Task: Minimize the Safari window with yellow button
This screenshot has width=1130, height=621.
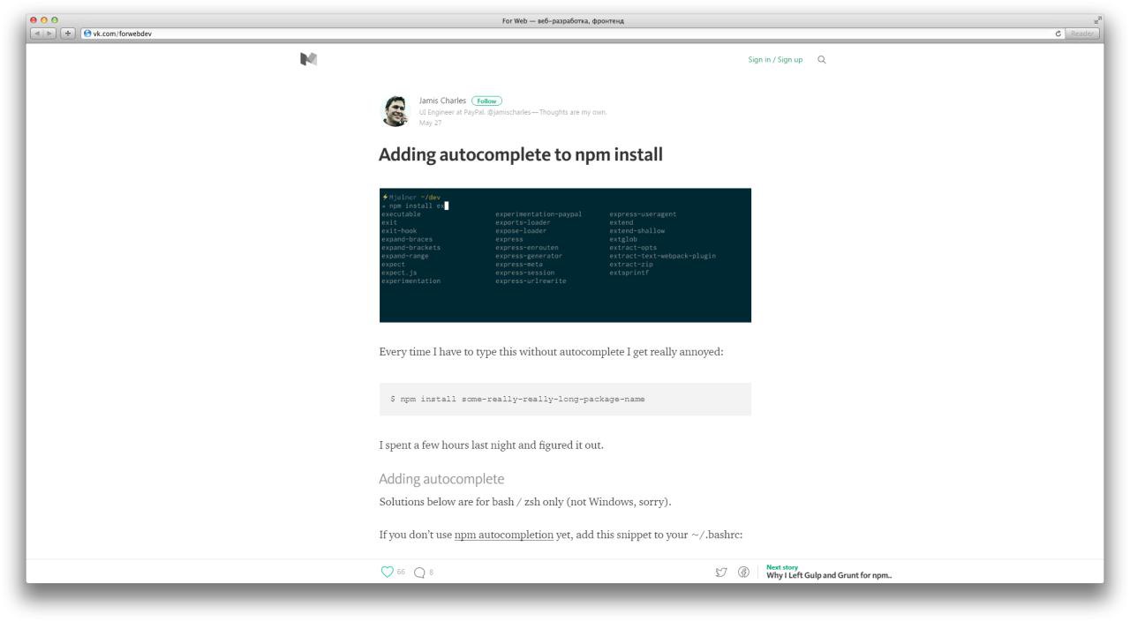Action: (43, 20)
